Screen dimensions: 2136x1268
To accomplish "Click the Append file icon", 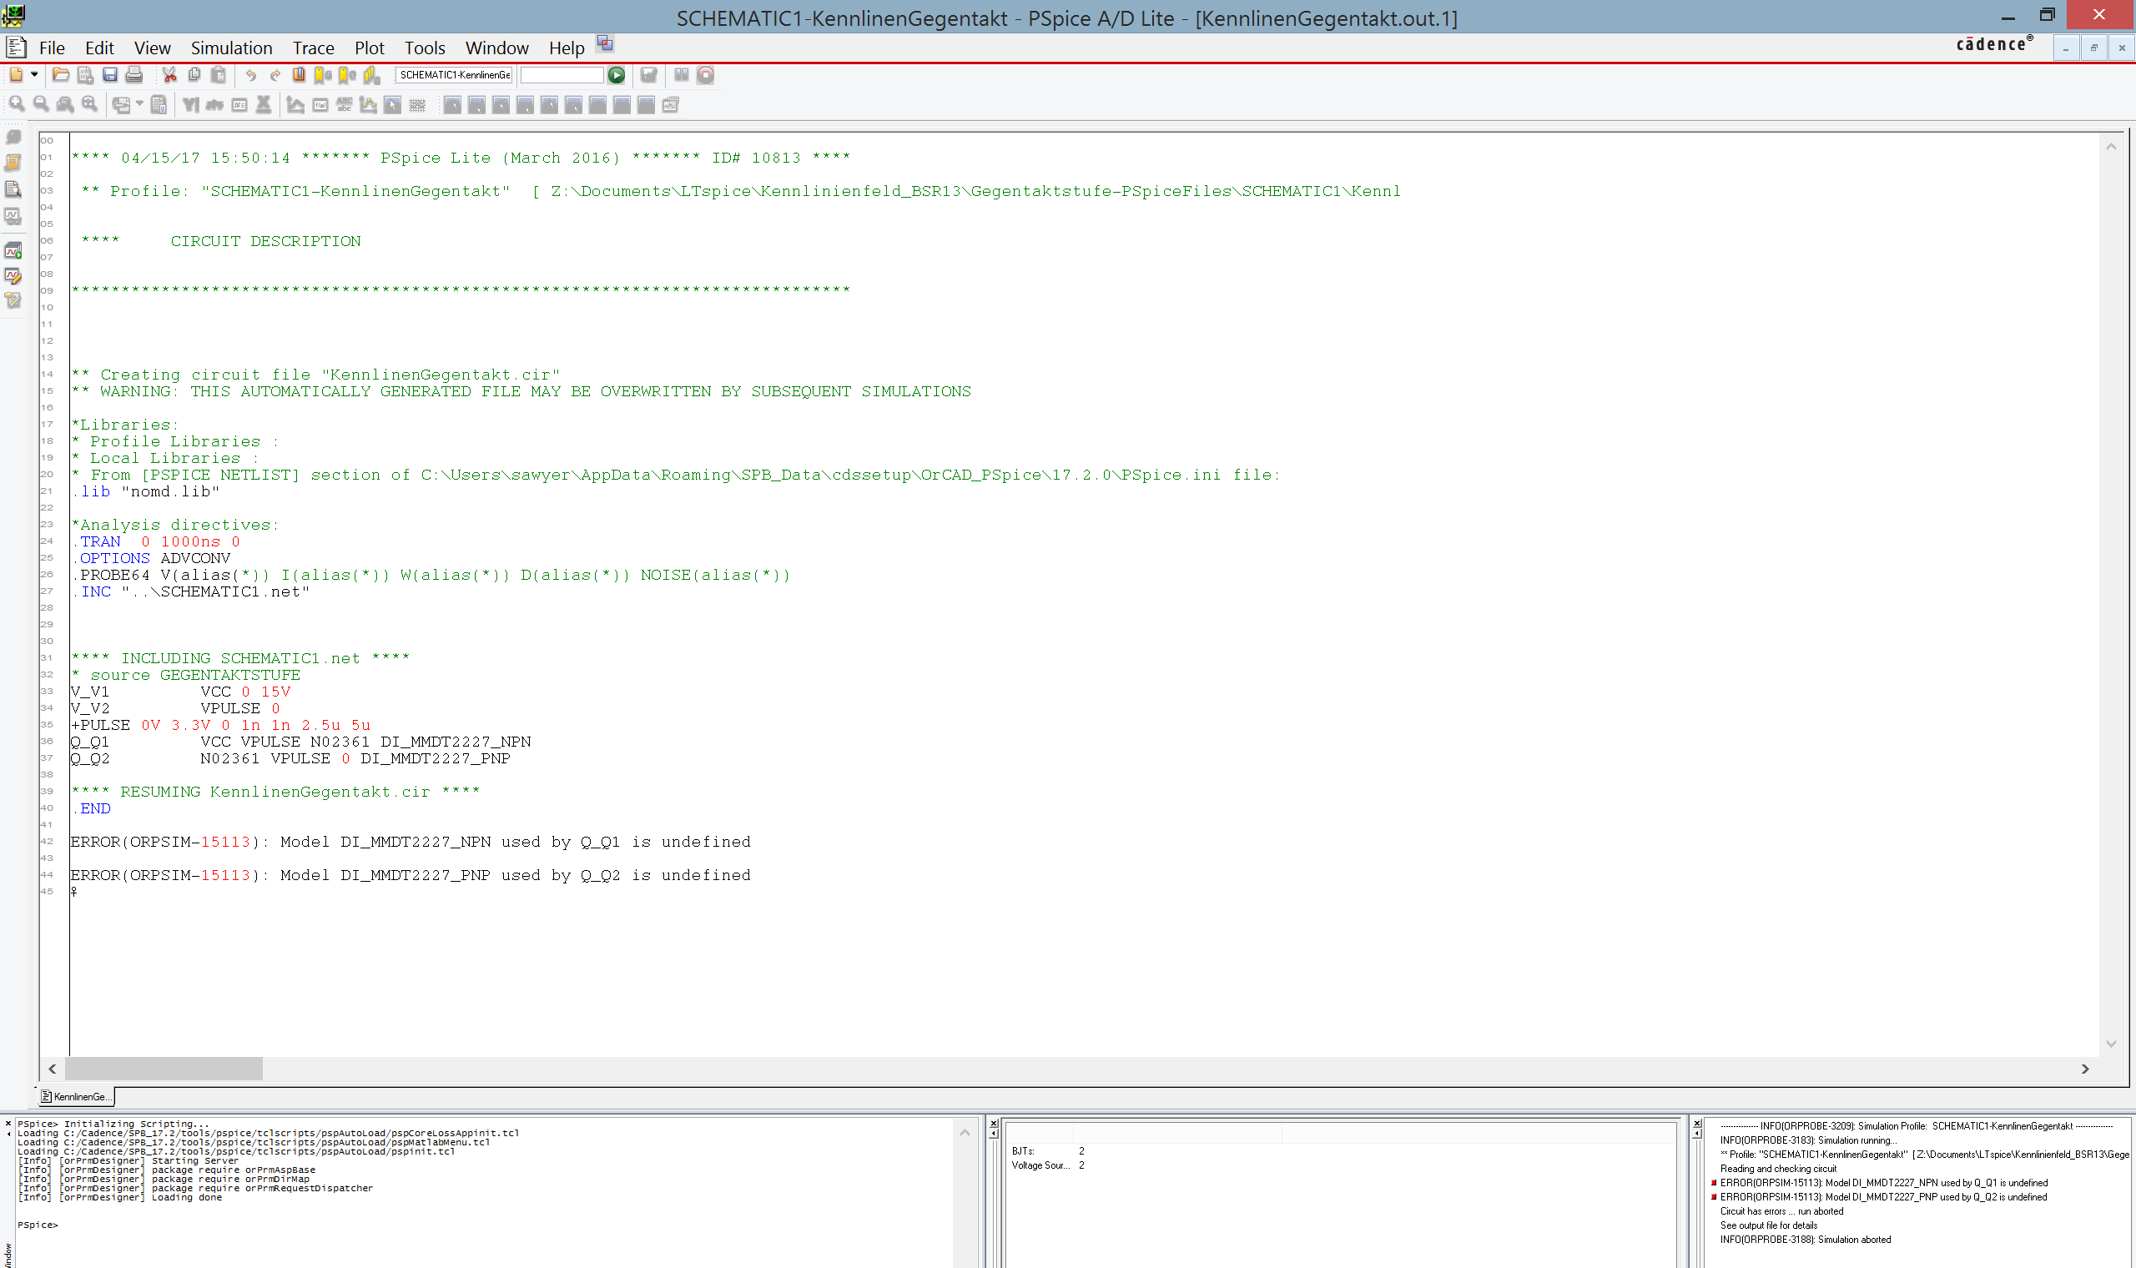I will click(85, 75).
